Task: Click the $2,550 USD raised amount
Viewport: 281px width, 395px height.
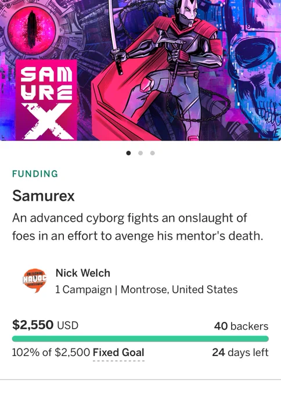Action: click(45, 325)
